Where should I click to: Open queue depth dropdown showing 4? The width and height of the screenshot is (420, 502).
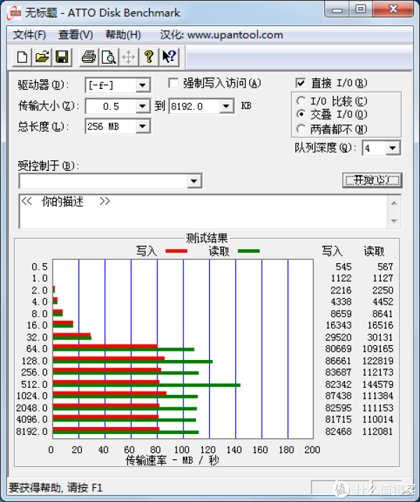point(393,148)
